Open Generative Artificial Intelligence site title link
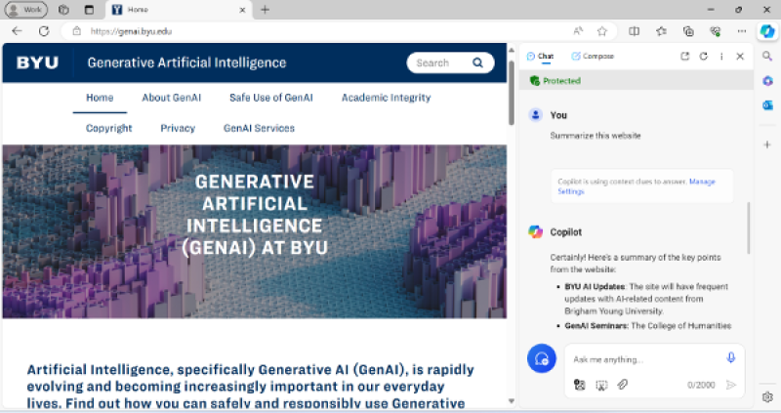The image size is (781, 413). pyautogui.click(x=186, y=62)
